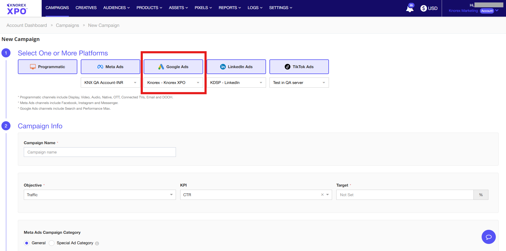
Task: Open the Test in QA server dropdown
Action: click(x=299, y=83)
